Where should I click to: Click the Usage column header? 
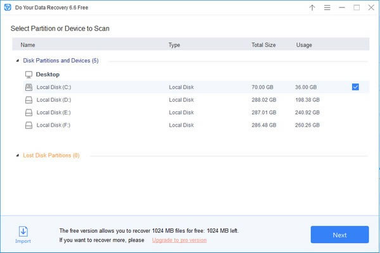tap(303, 46)
